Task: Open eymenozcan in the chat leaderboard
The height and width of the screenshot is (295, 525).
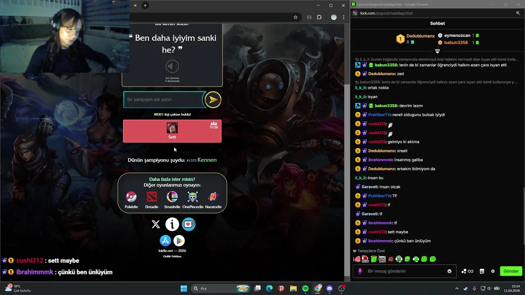Action: click(457, 36)
